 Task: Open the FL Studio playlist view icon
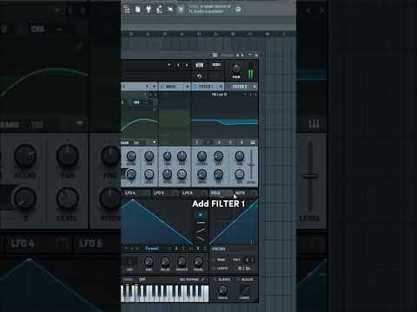(127, 10)
